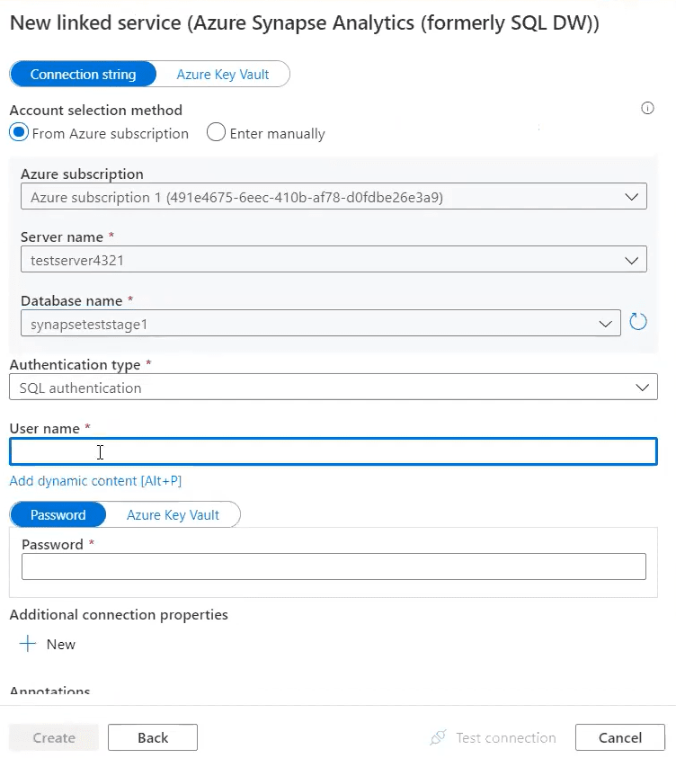Click the Annotations section heading
Screen dimensions: 676x758
(49, 690)
